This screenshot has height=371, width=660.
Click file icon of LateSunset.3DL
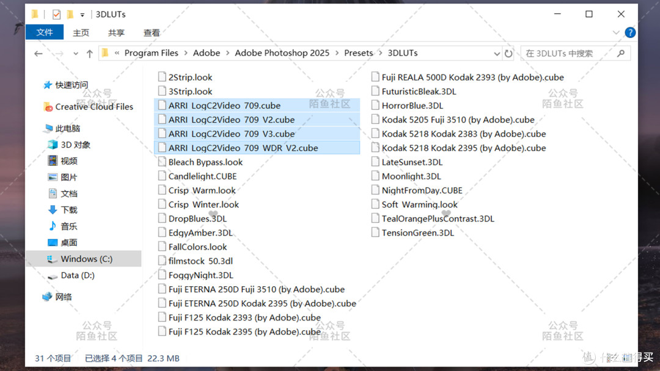point(375,162)
